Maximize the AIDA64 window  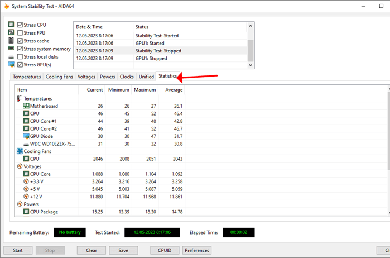pos(381,6)
